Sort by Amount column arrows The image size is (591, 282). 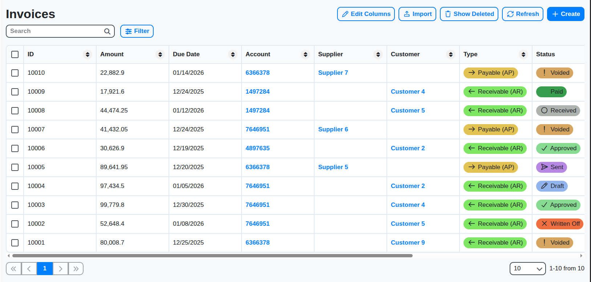[x=160, y=54]
